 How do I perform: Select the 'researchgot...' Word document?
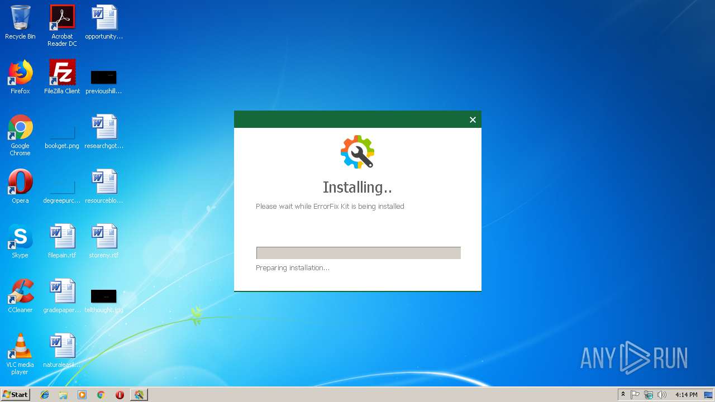point(104,132)
